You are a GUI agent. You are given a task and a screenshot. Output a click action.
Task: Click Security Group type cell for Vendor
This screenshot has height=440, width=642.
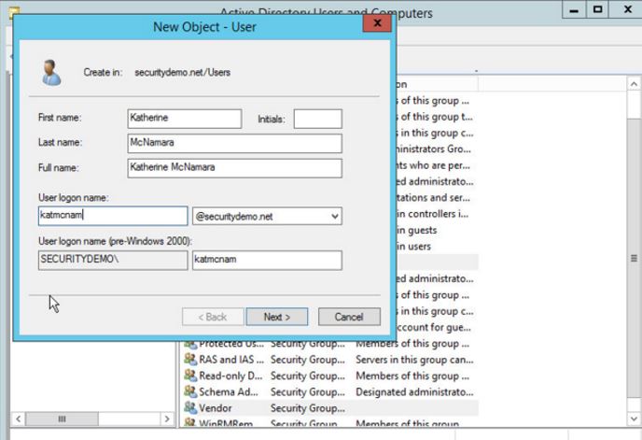pos(308,408)
